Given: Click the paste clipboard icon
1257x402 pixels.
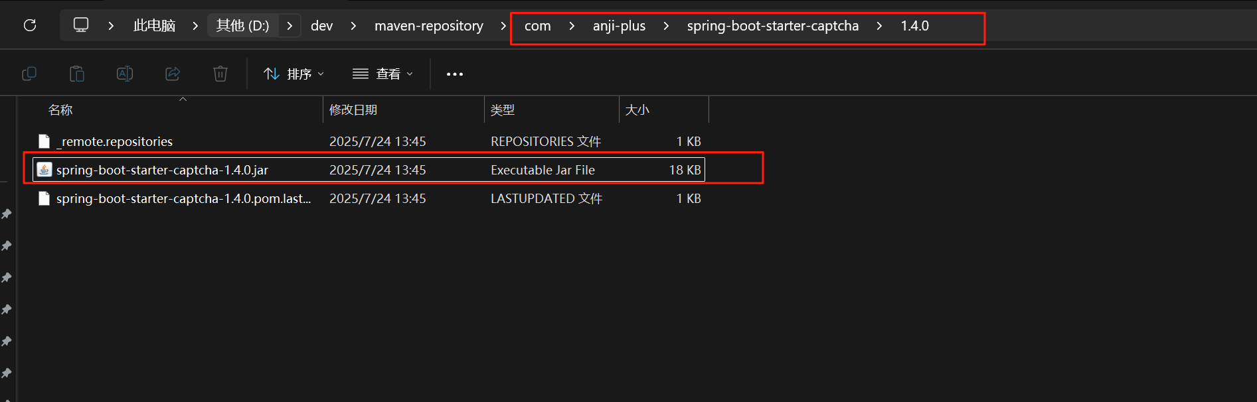Looking at the screenshot, I should coord(77,74).
